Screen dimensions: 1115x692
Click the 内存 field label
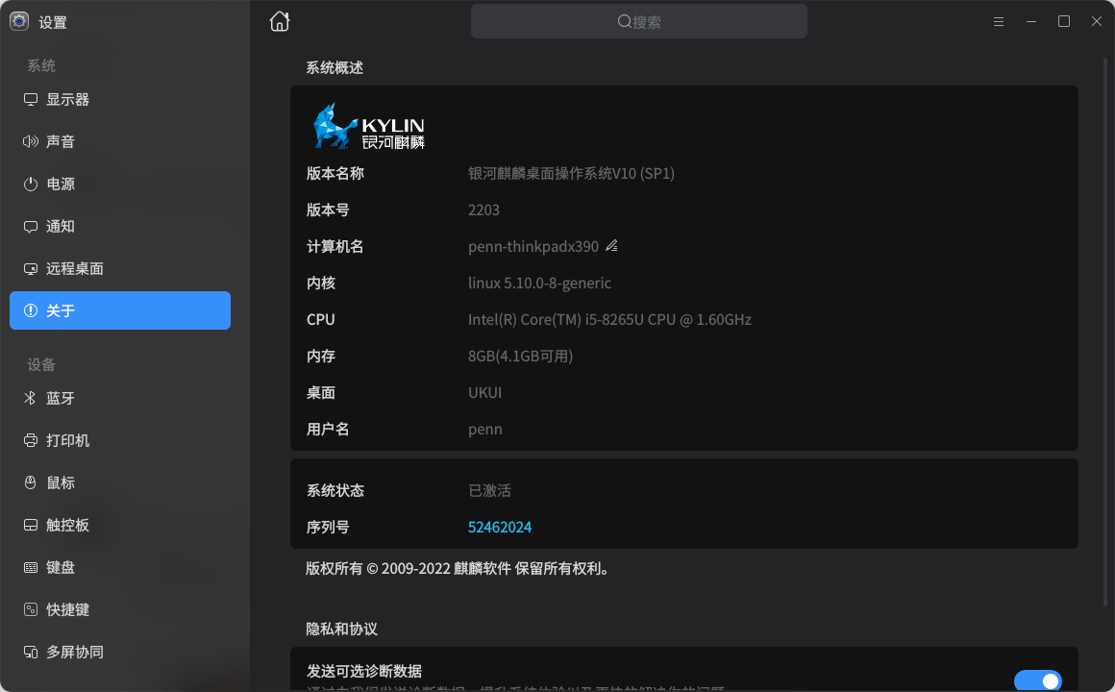[321, 357]
